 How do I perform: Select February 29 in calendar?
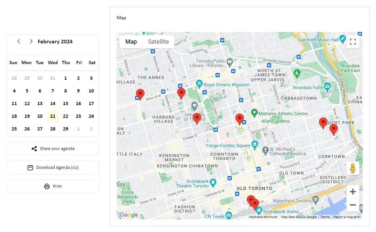65,129
